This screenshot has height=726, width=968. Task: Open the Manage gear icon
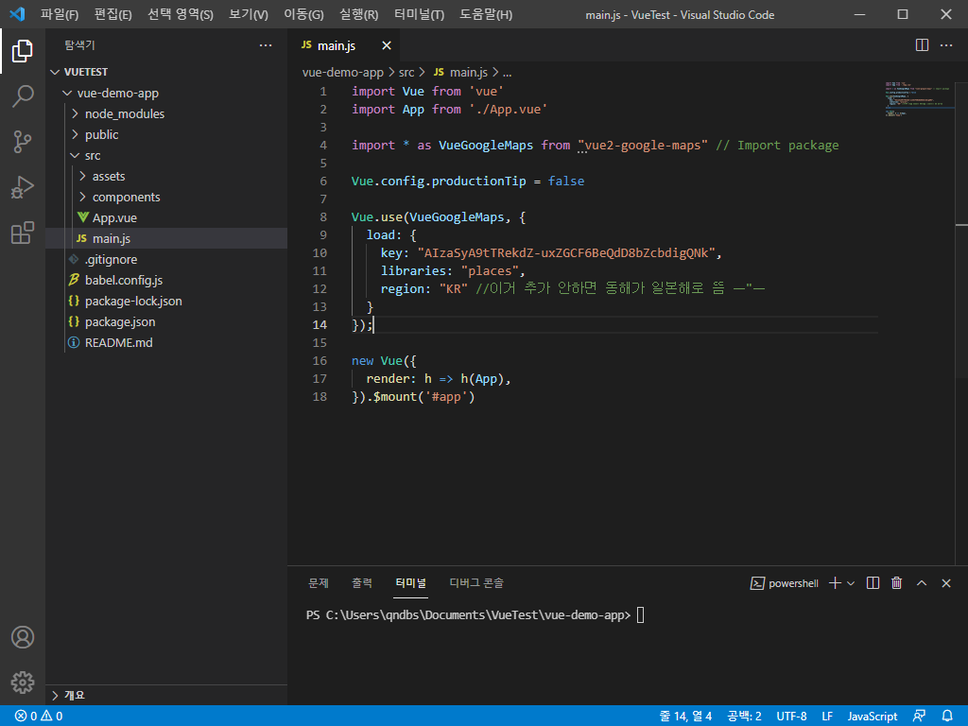click(x=23, y=683)
